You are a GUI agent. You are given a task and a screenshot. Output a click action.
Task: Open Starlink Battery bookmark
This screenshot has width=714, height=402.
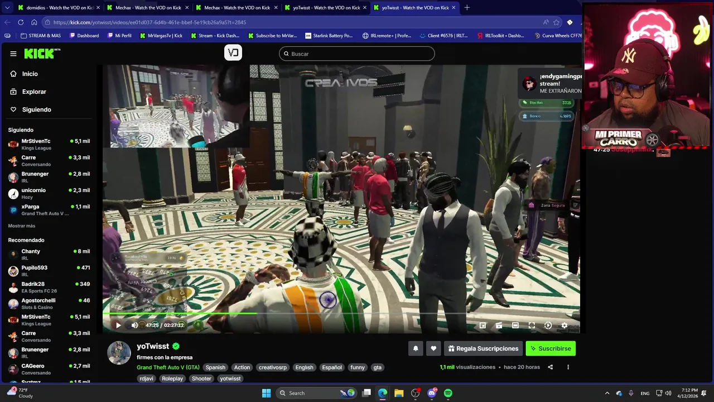tap(329, 36)
